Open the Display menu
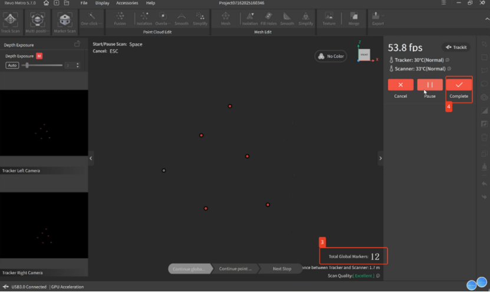The width and height of the screenshot is (490, 292). pyautogui.click(x=102, y=3)
